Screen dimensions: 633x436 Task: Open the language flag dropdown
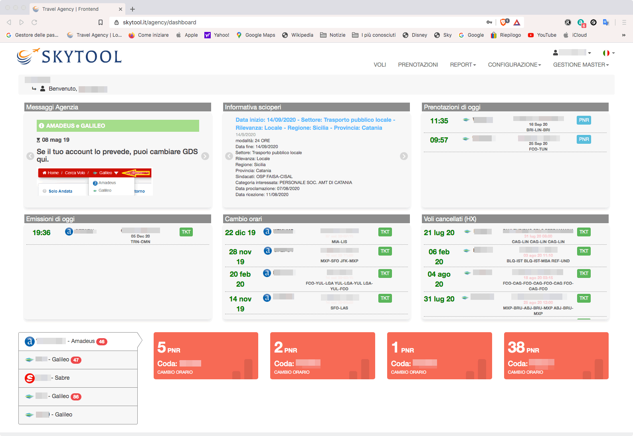(609, 53)
